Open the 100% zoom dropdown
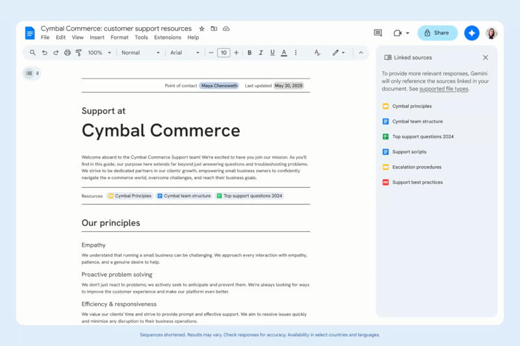Viewport: 520px width, 346px height. point(99,53)
